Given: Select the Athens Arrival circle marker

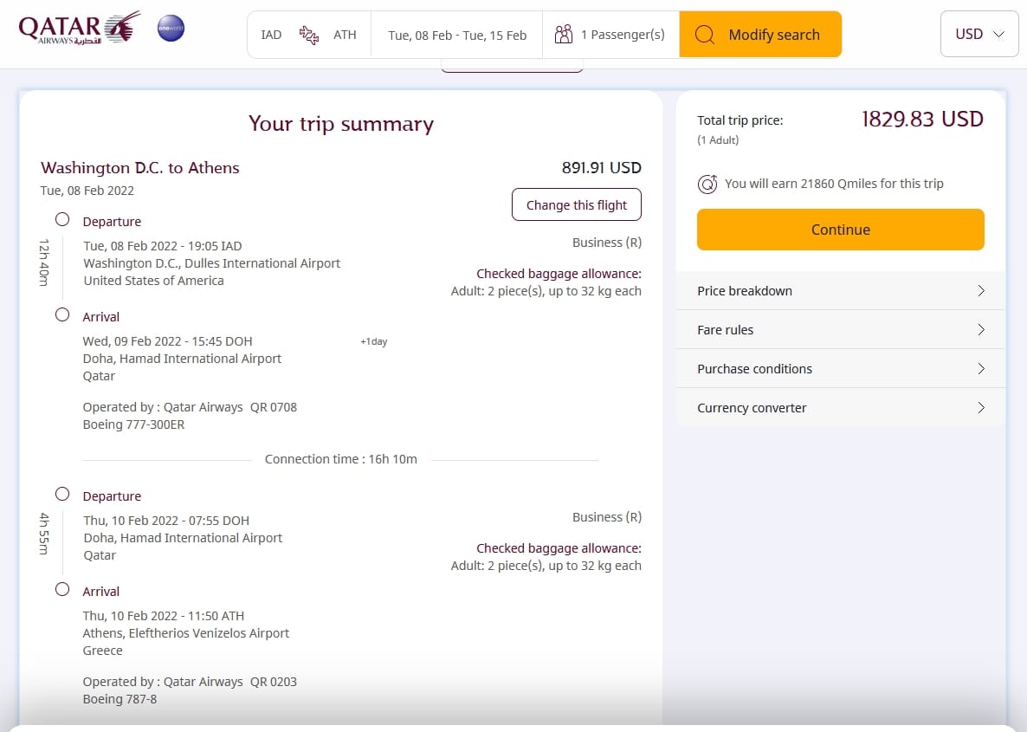Looking at the screenshot, I should tap(62, 590).
